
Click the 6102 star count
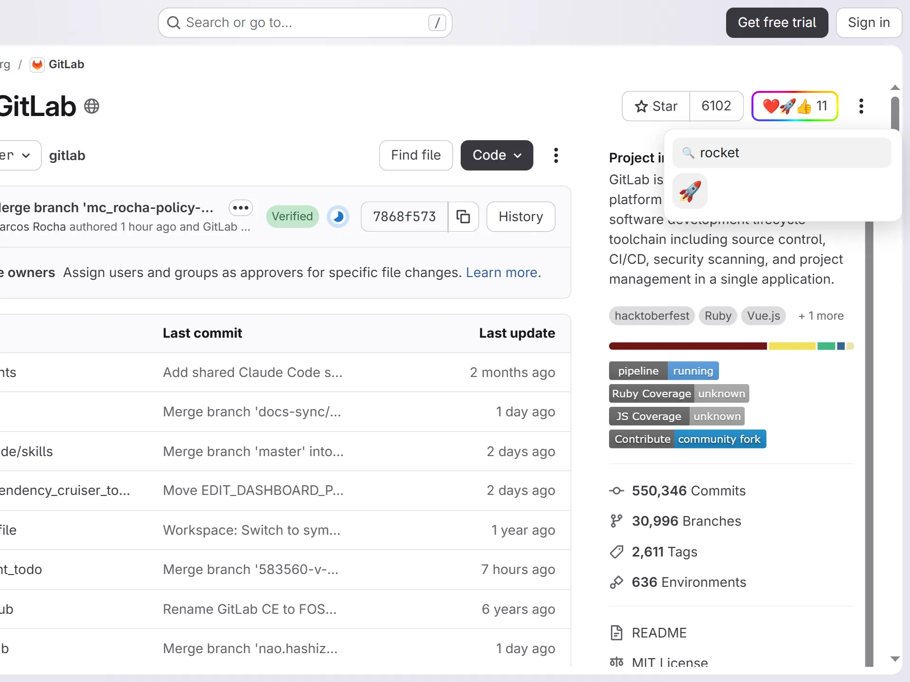click(x=716, y=106)
